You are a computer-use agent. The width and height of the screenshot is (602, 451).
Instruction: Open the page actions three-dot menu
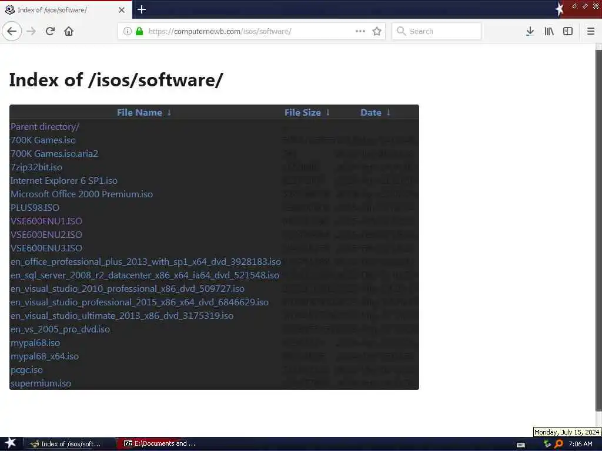[x=360, y=31]
